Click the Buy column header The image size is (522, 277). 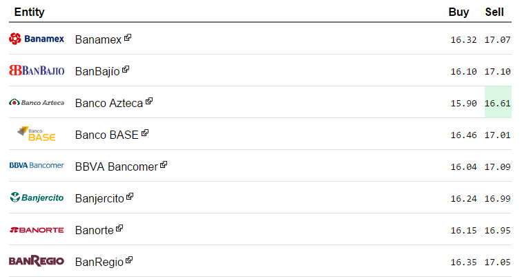click(458, 12)
